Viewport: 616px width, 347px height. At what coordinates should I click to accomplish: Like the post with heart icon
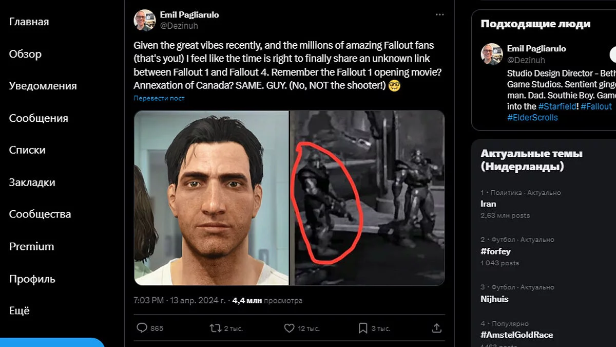pos(289,328)
